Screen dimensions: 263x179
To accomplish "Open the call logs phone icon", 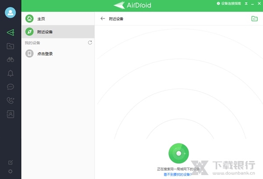I will (x=11, y=100).
